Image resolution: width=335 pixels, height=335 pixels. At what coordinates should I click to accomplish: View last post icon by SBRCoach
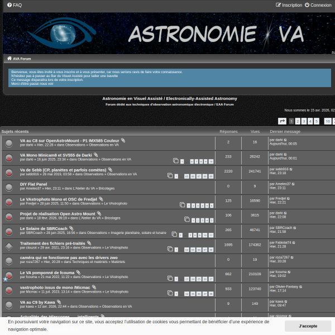(x=295, y=228)
